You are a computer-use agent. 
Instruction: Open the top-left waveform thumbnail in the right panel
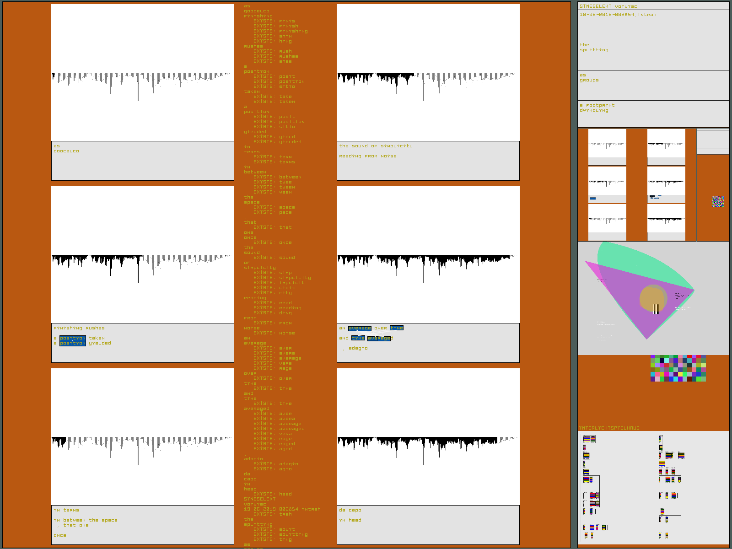607,147
